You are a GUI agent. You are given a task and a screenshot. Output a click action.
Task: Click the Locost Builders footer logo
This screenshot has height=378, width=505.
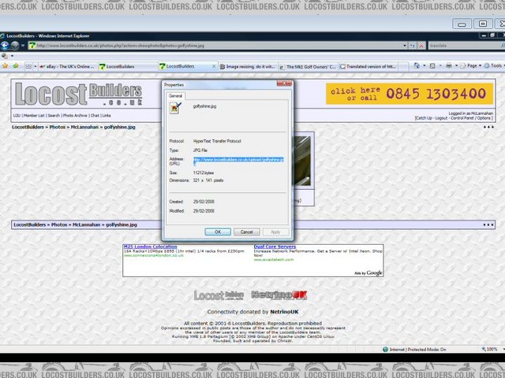point(219,295)
